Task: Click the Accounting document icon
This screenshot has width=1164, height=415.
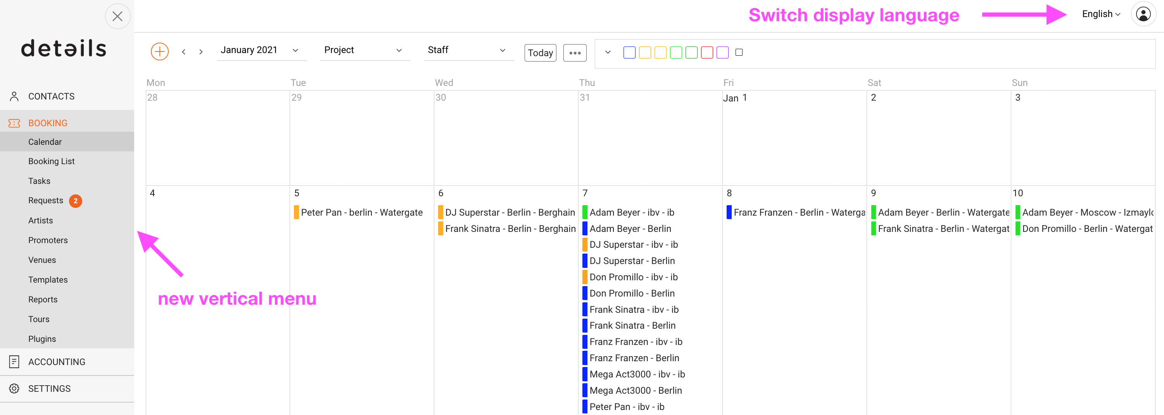Action: tap(14, 361)
